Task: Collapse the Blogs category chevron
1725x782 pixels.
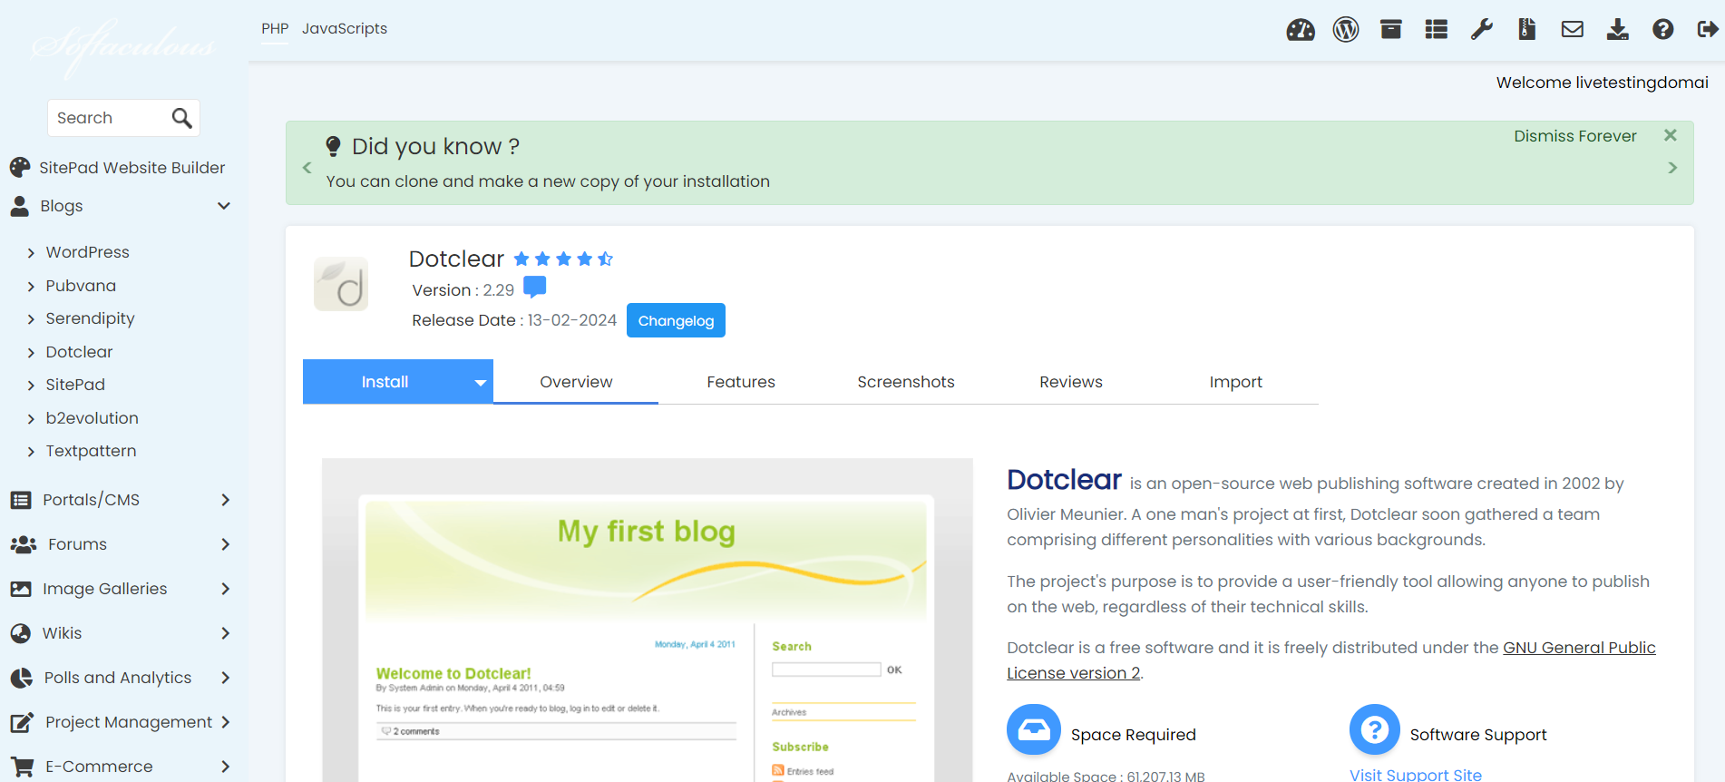Action: (x=224, y=206)
